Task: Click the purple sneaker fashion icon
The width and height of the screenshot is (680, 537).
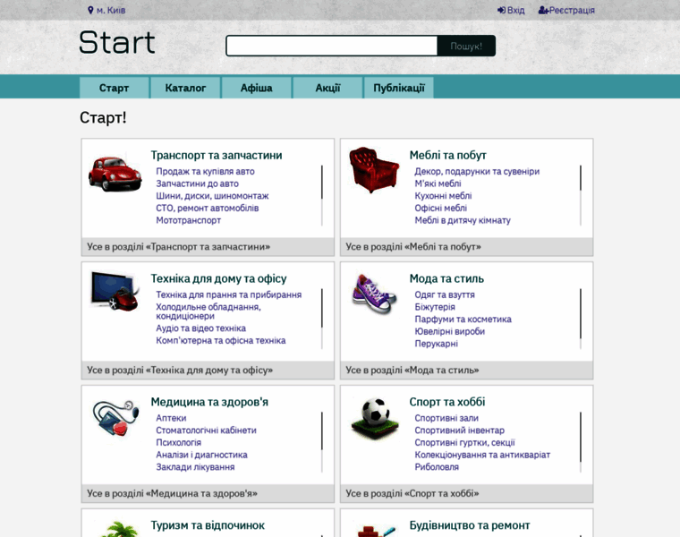Action: (x=374, y=294)
